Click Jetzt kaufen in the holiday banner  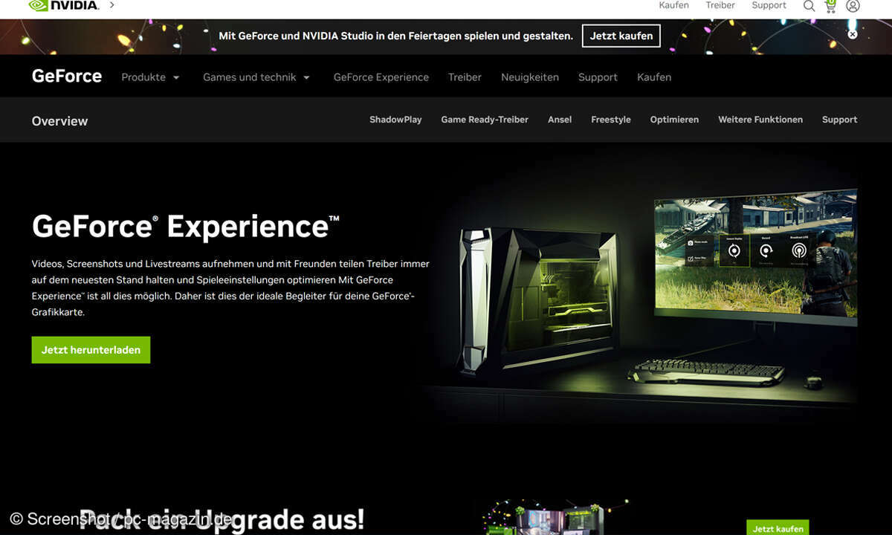click(x=621, y=36)
